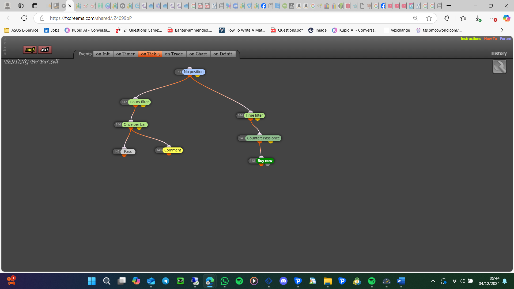
Task: Select the Pass block
Action: pyautogui.click(x=128, y=152)
